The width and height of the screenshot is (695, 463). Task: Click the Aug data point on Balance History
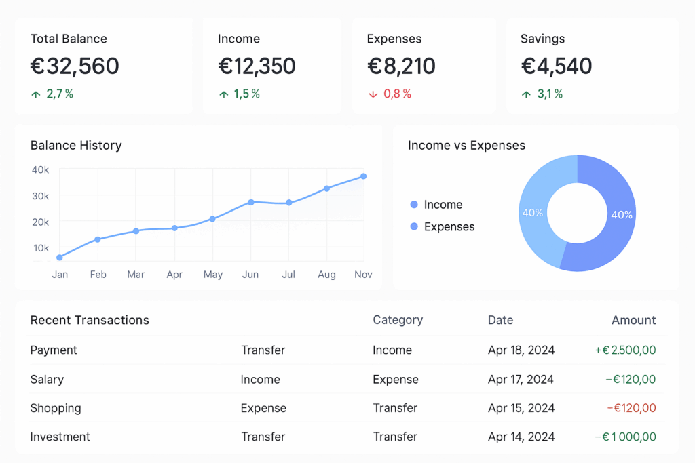(x=327, y=188)
